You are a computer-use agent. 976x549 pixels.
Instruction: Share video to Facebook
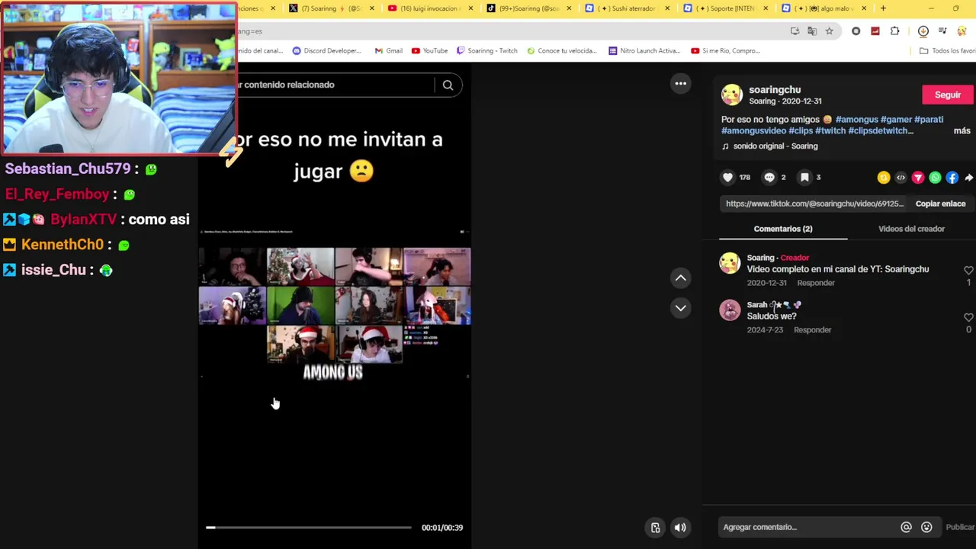(x=952, y=178)
